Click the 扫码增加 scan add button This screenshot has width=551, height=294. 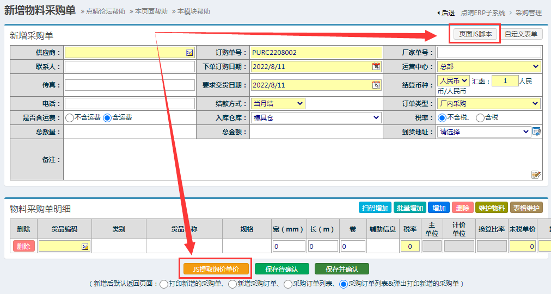click(375, 208)
